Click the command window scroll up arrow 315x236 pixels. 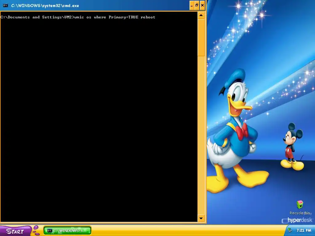coord(201,15)
